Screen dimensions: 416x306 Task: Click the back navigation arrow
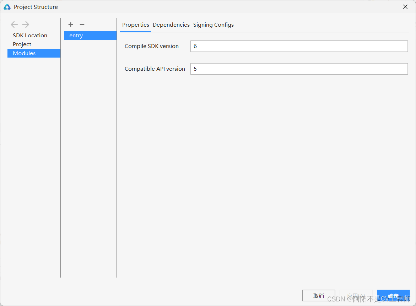tap(14, 25)
